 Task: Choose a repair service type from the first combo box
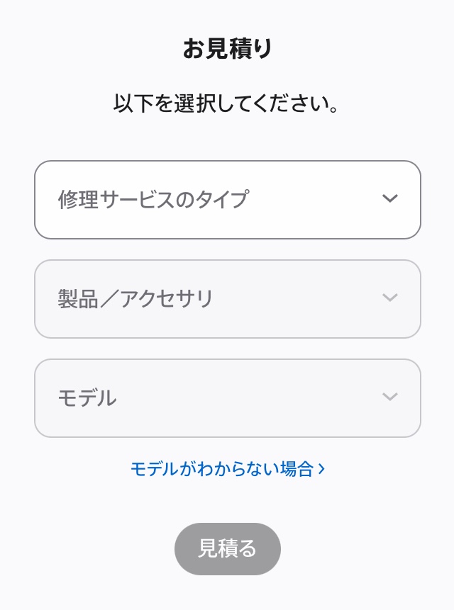(x=227, y=200)
